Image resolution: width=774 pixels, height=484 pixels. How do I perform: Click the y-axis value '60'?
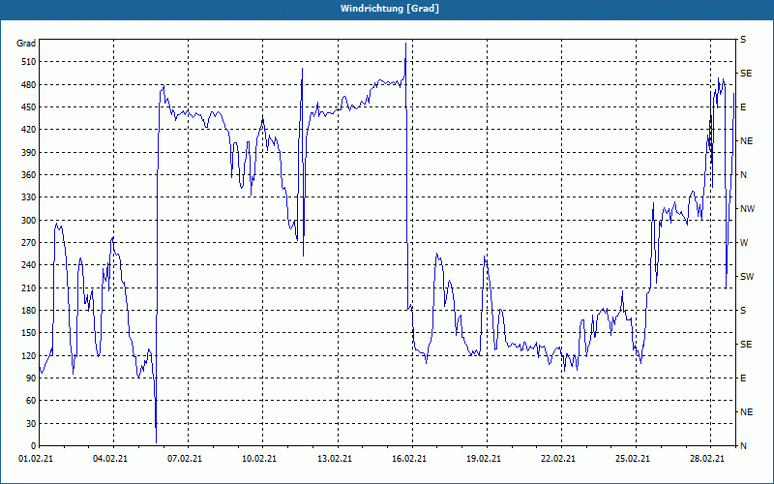[31, 401]
